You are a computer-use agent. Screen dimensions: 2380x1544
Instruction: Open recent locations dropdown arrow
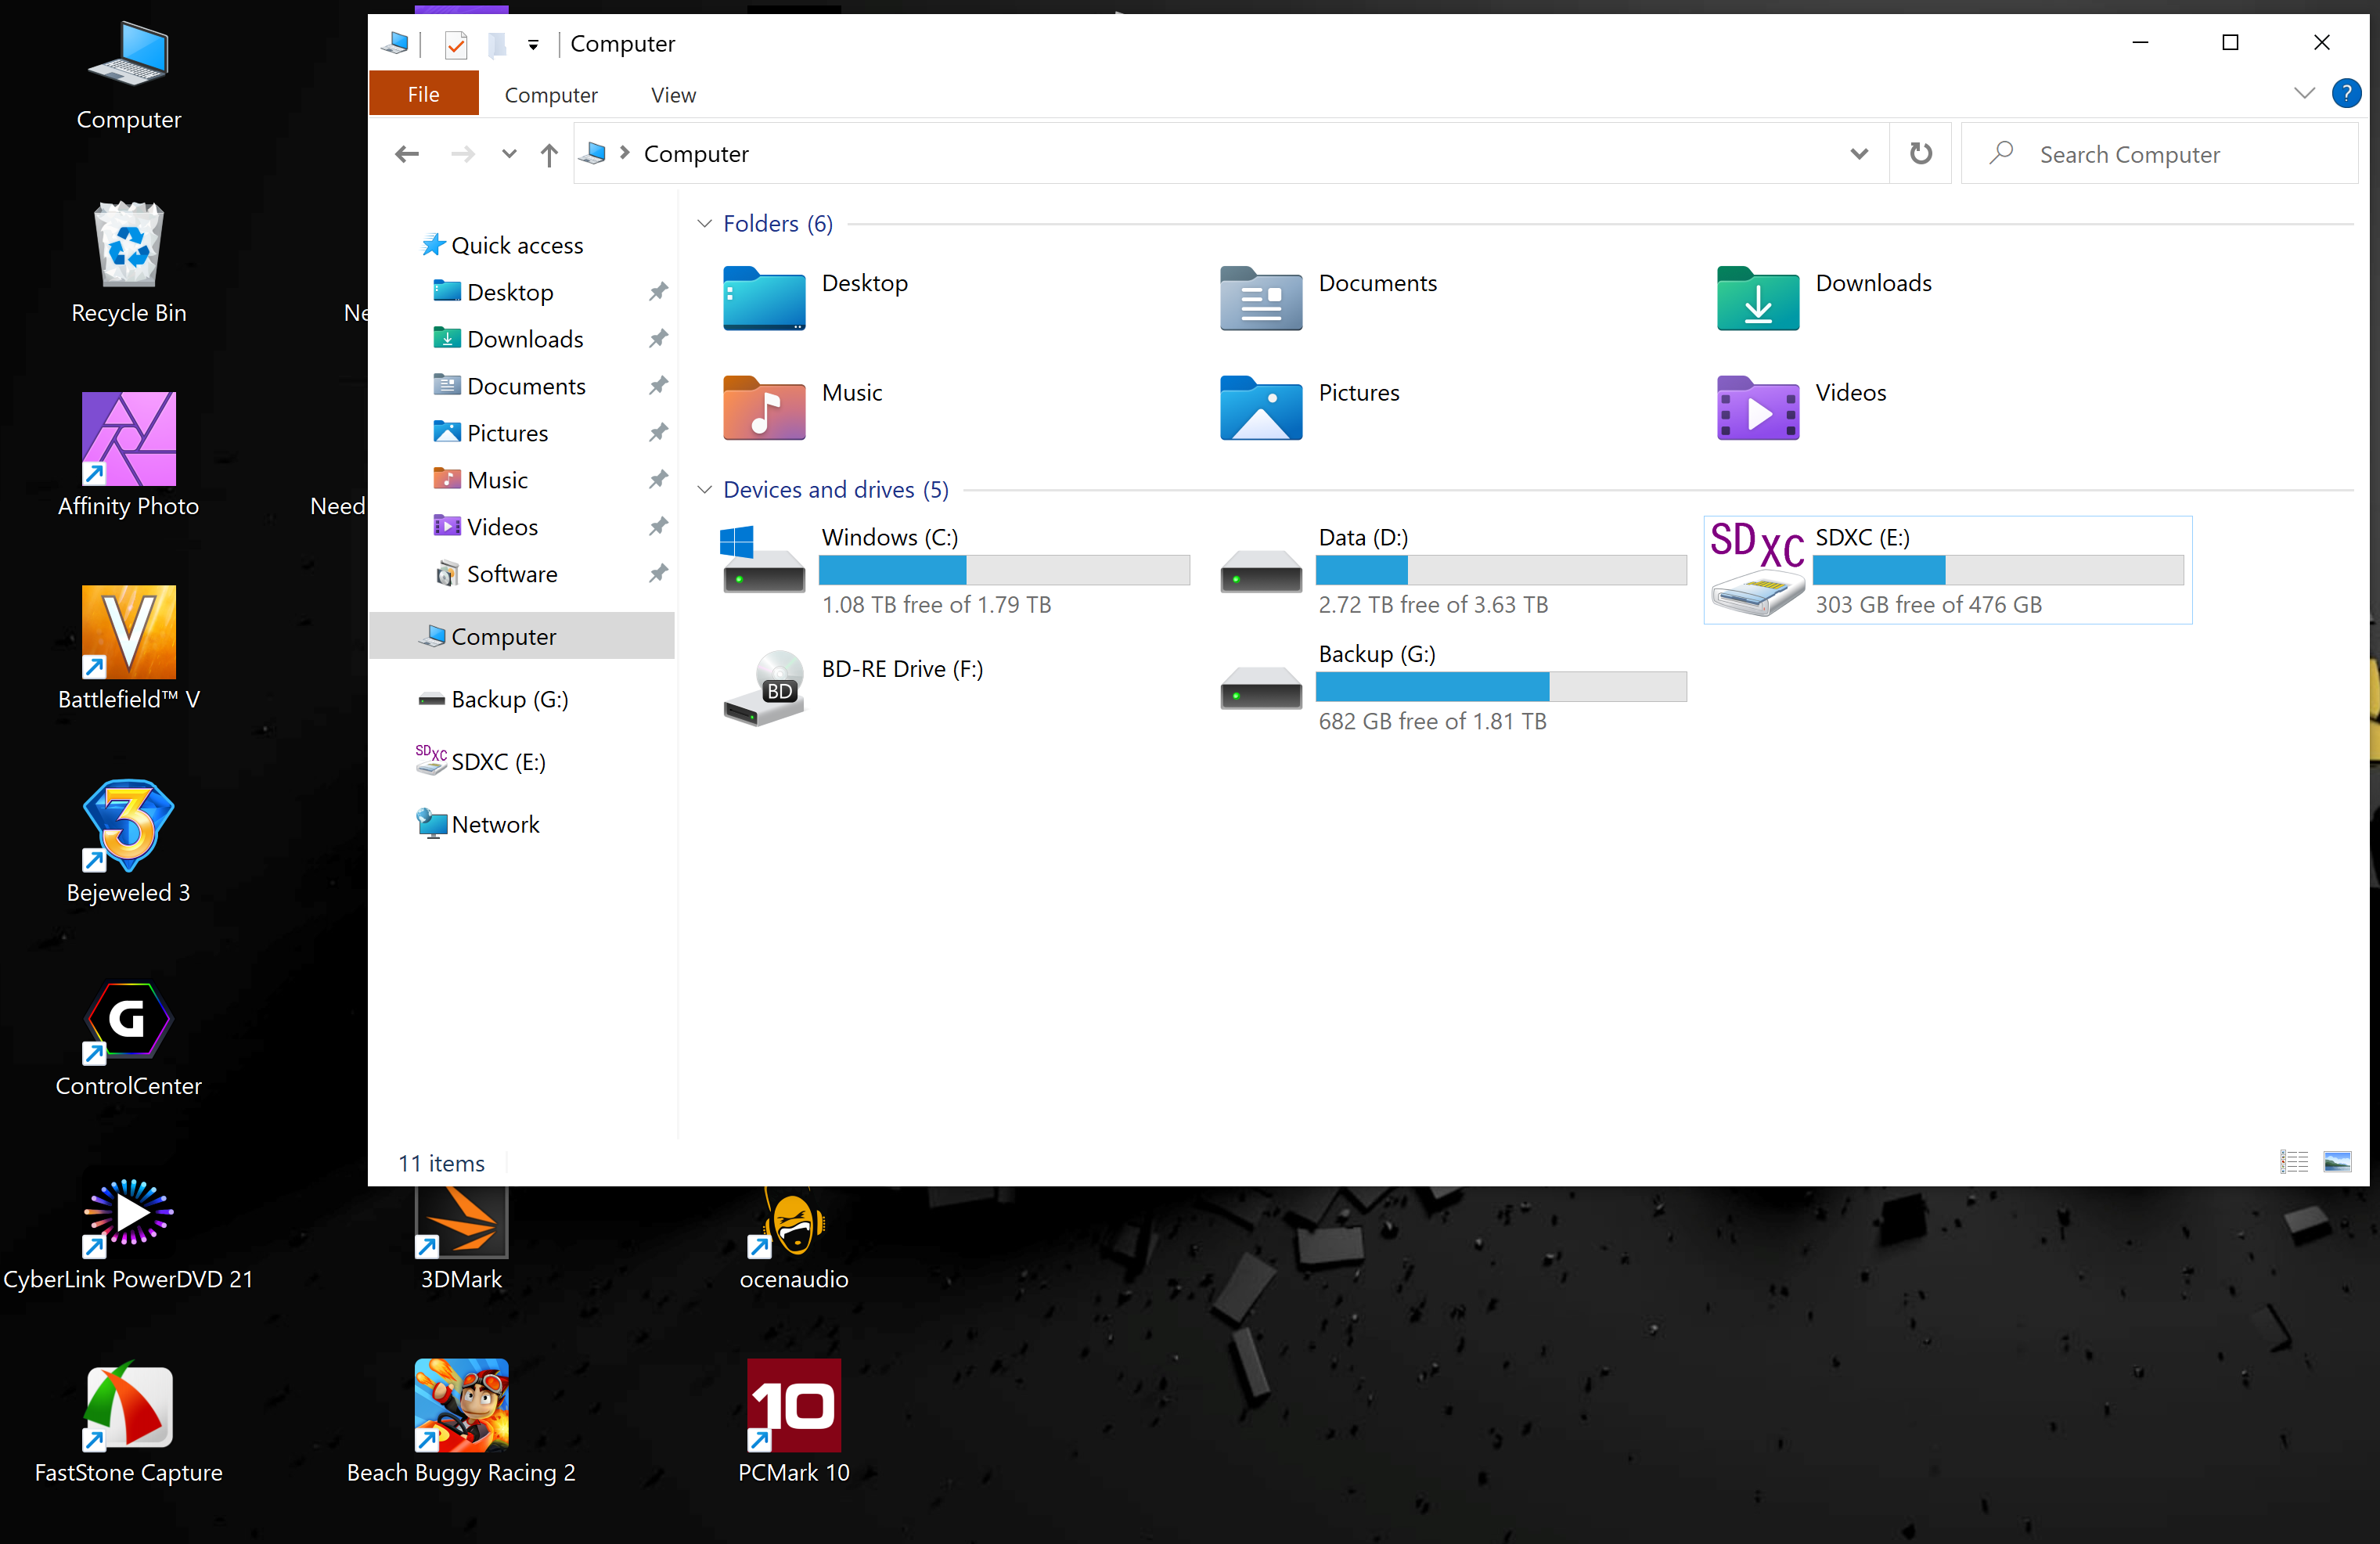pos(509,154)
